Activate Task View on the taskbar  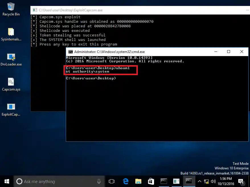(x=111, y=181)
